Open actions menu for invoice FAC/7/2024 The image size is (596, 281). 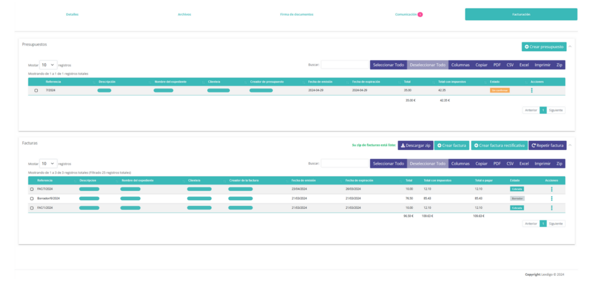coord(551,189)
